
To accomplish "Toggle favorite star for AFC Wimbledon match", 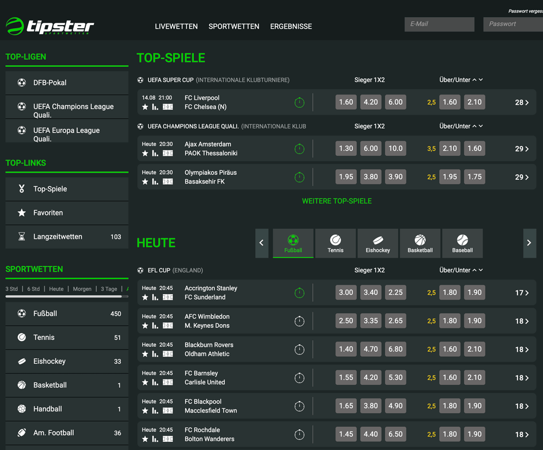I will point(145,326).
